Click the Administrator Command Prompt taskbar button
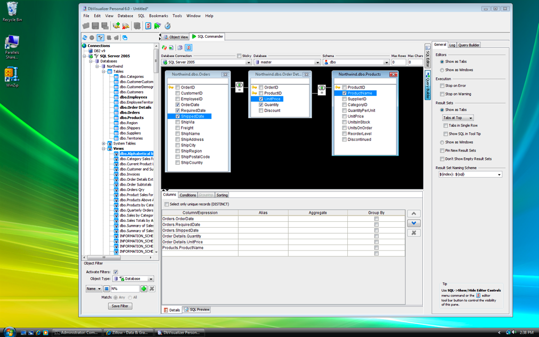 tap(77, 333)
